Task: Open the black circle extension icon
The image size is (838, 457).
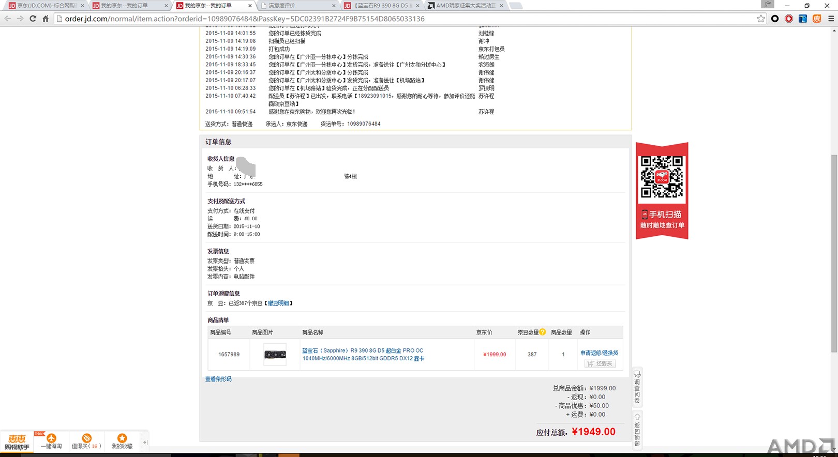Action: pyautogui.click(x=775, y=19)
